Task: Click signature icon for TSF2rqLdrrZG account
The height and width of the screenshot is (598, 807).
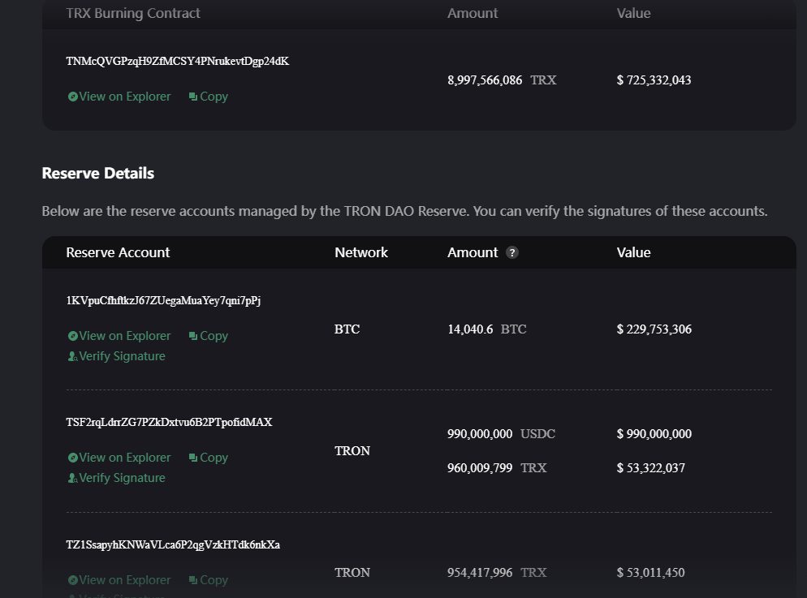Action: click(x=72, y=478)
